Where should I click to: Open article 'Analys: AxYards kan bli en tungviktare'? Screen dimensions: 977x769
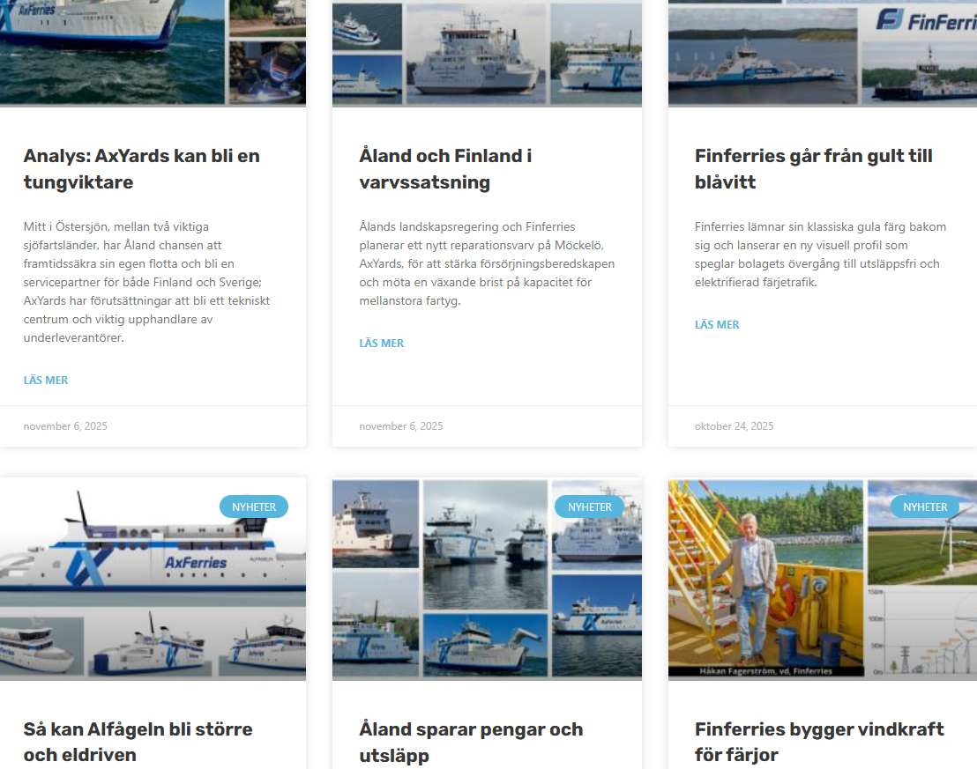[x=141, y=169]
